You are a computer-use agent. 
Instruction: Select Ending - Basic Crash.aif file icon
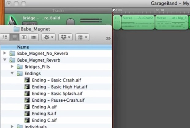pos(27,80)
